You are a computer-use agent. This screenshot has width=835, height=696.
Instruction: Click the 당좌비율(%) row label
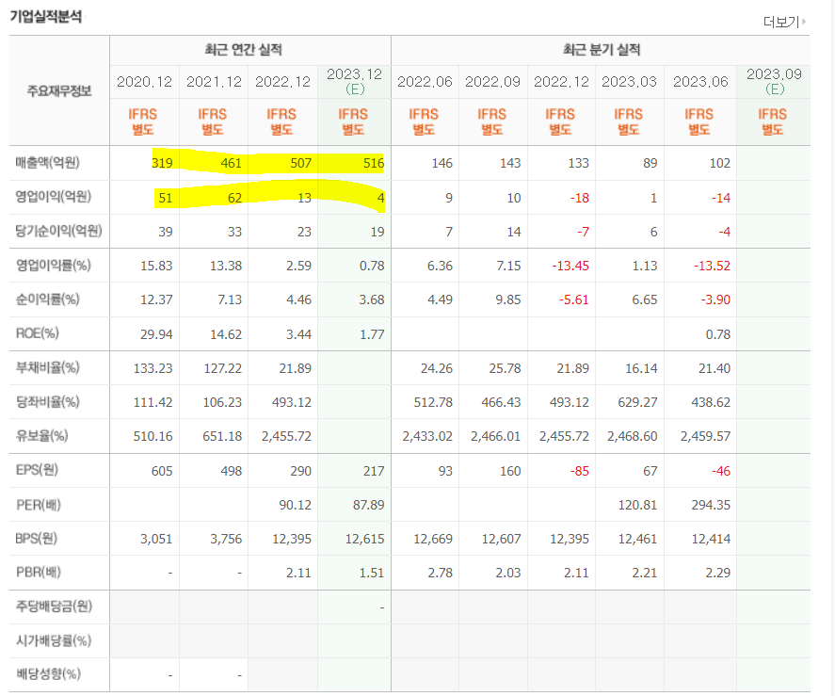pos(47,402)
